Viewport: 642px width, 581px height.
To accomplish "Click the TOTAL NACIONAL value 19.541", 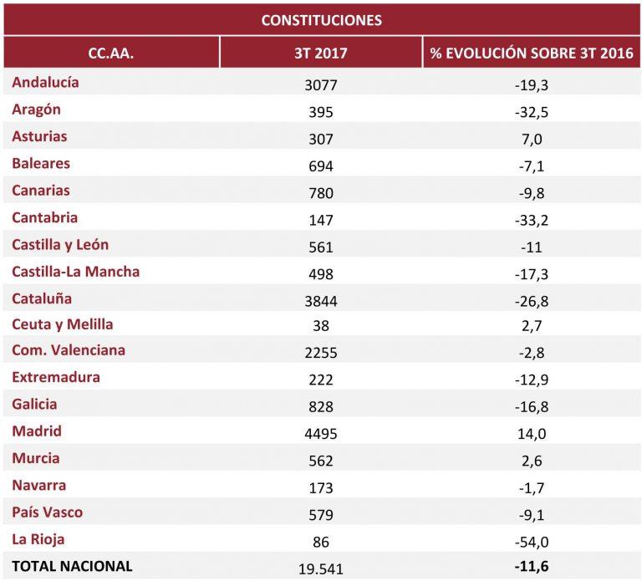I will [x=321, y=568].
